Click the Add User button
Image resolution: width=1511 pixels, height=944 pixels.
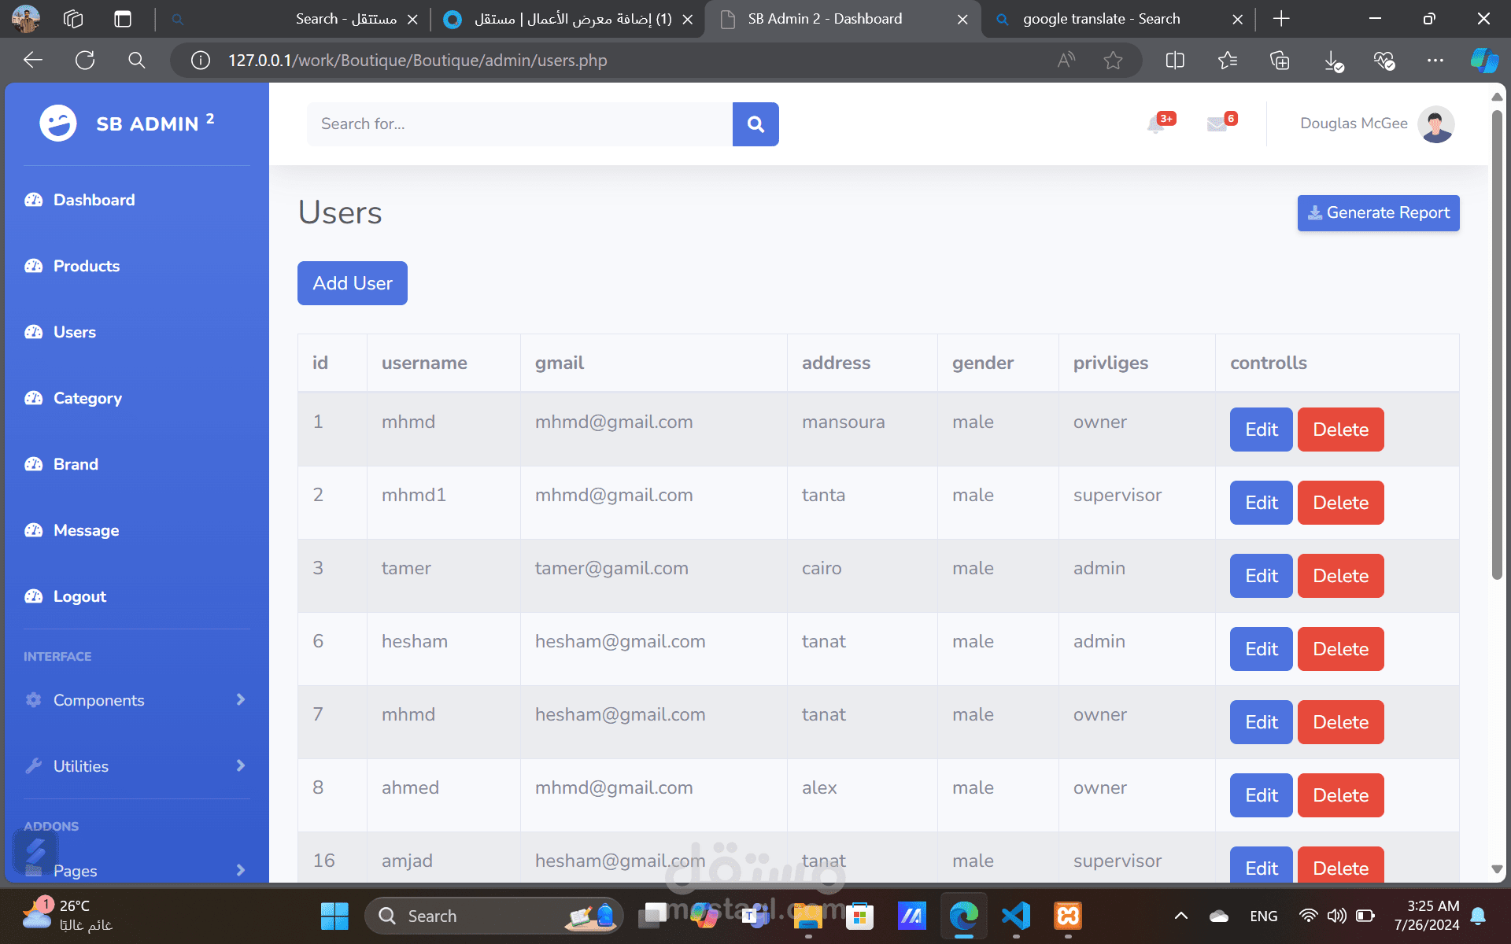(x=353, y=283)
